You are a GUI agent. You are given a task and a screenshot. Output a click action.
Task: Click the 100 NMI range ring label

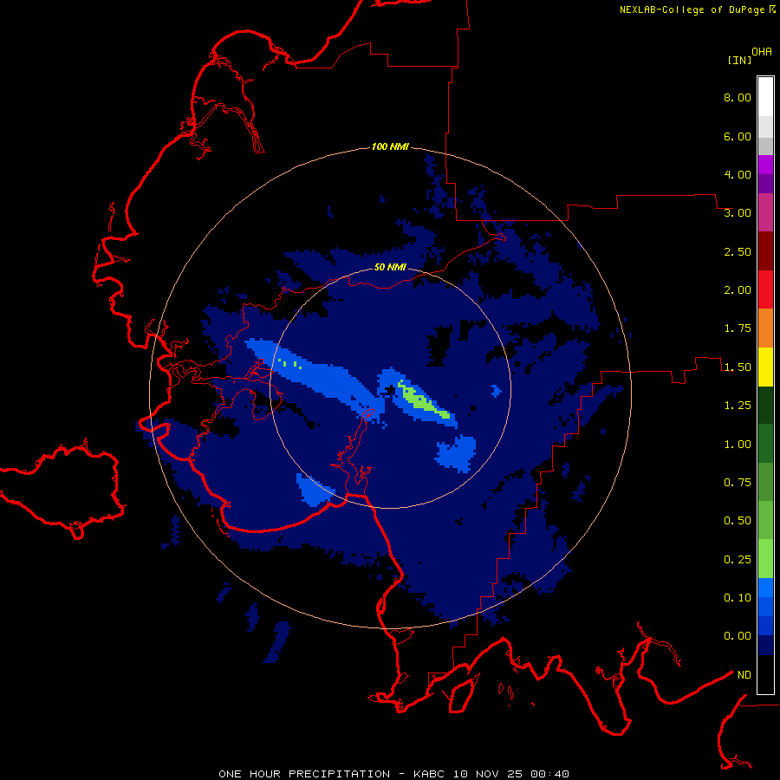[x=390, y=146]
